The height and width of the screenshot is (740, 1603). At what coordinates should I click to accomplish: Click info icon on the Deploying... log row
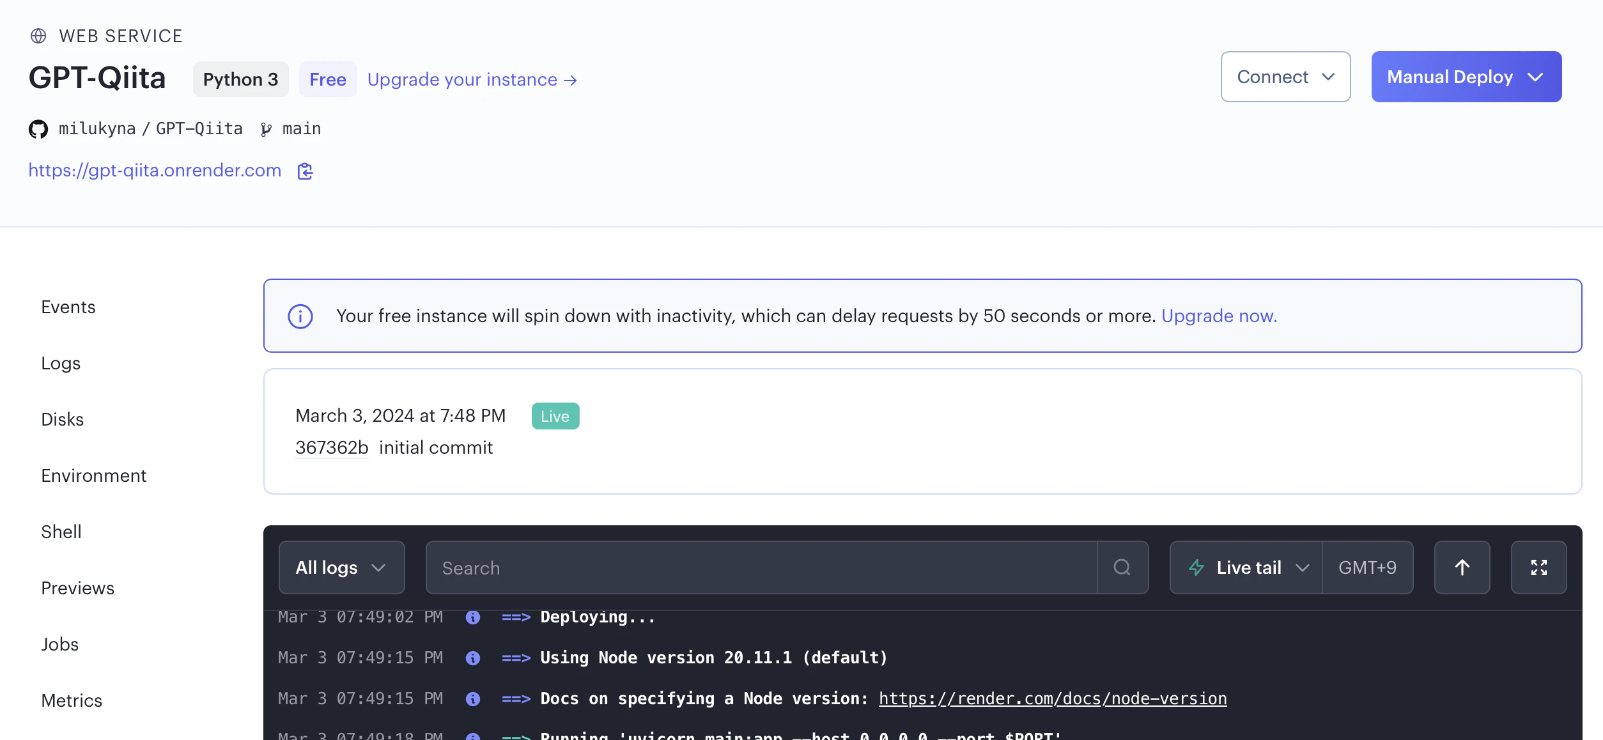point(473,617)
